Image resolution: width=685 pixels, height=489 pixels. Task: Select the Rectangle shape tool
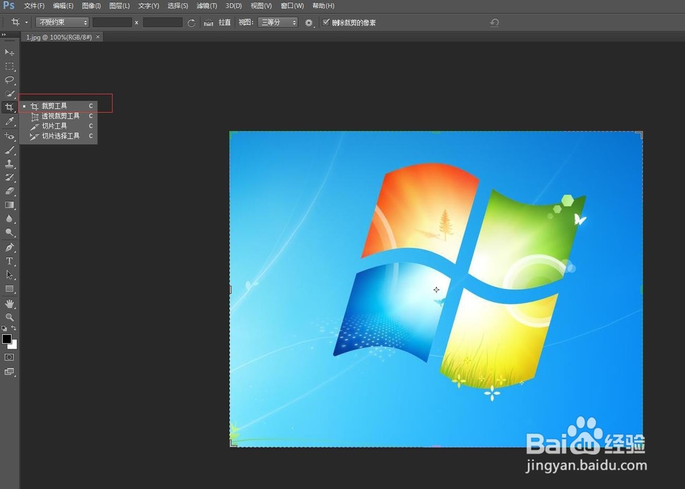(9, 288)
